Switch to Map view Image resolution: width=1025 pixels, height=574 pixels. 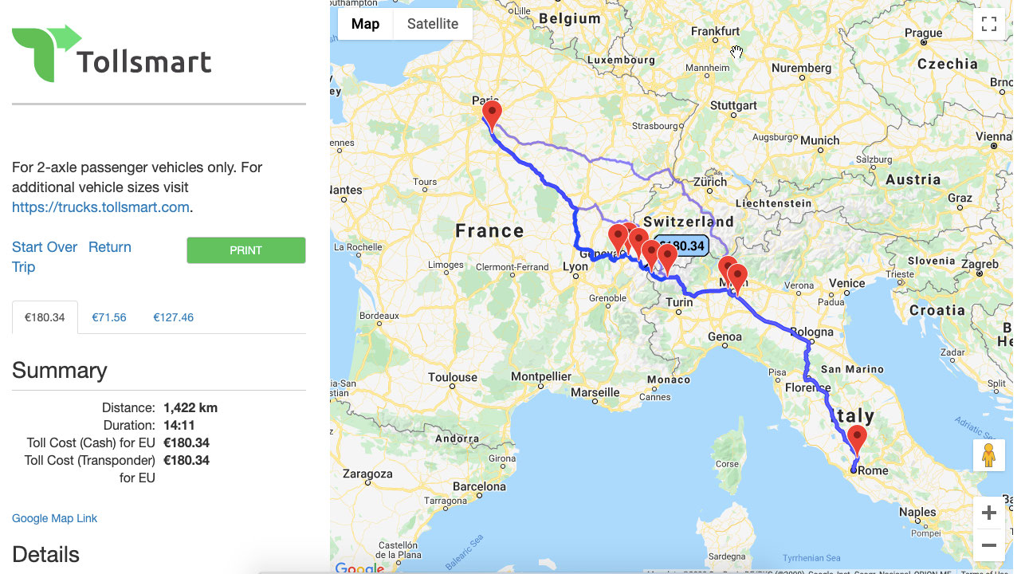(x=365, y=24)
